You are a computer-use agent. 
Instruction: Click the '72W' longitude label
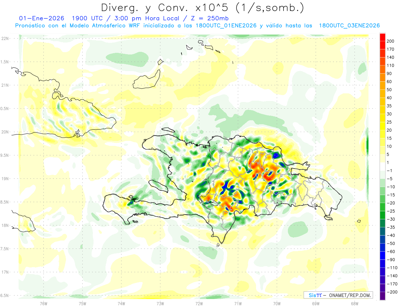pyautogui.click(x=199, y=303)
